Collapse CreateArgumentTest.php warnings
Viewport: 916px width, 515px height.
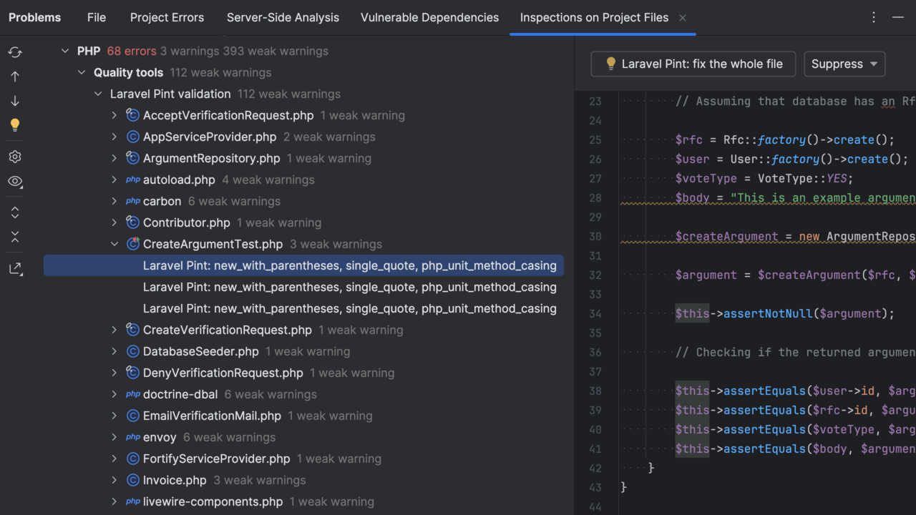coord(114,244)
